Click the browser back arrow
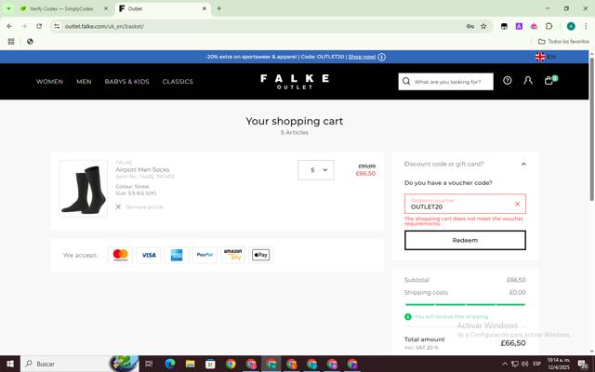595x372 pixels. tap(9, 26)
